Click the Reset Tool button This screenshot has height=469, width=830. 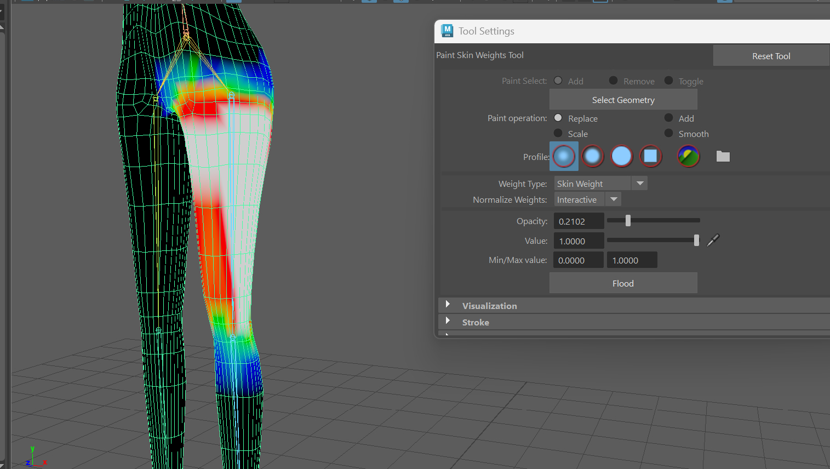[771, 56]
